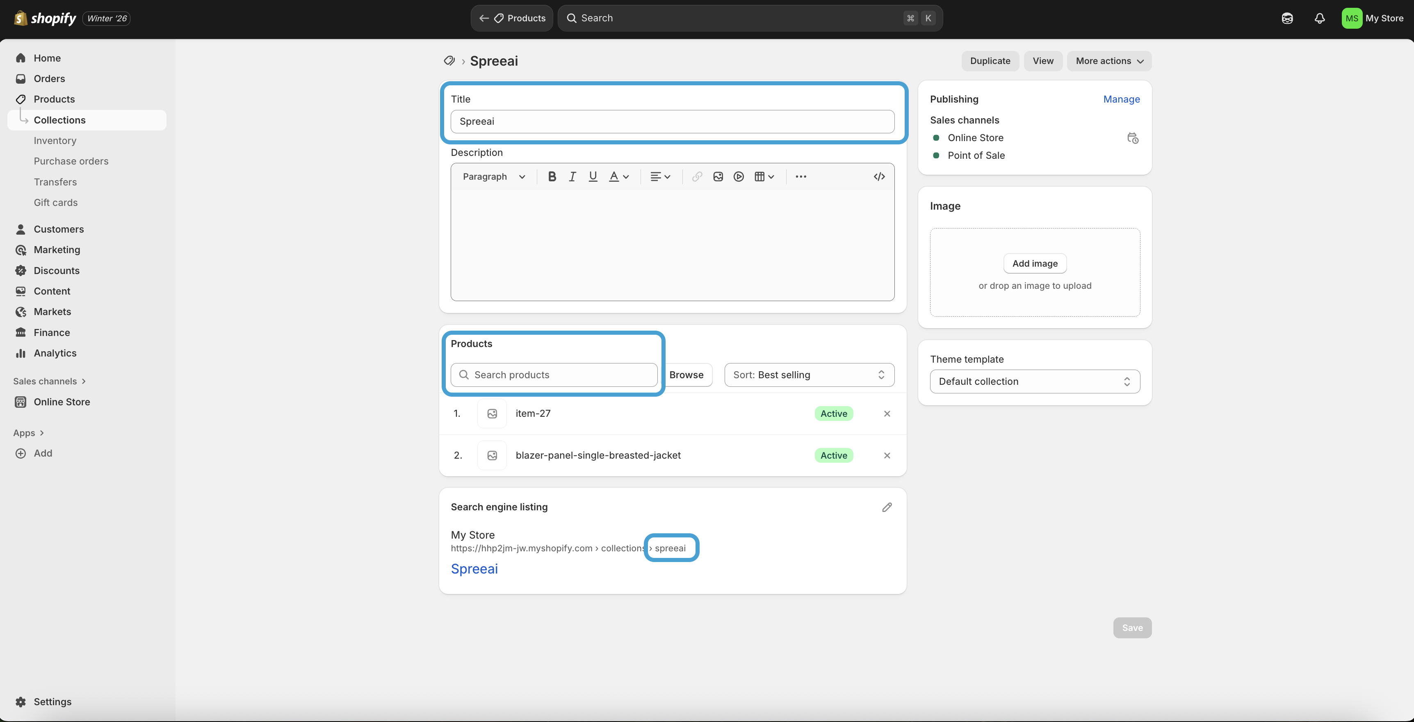Screen dimensions: 1414x722
Task: Open the Paragraph style dropdown
Action: [x=493, y=176]
